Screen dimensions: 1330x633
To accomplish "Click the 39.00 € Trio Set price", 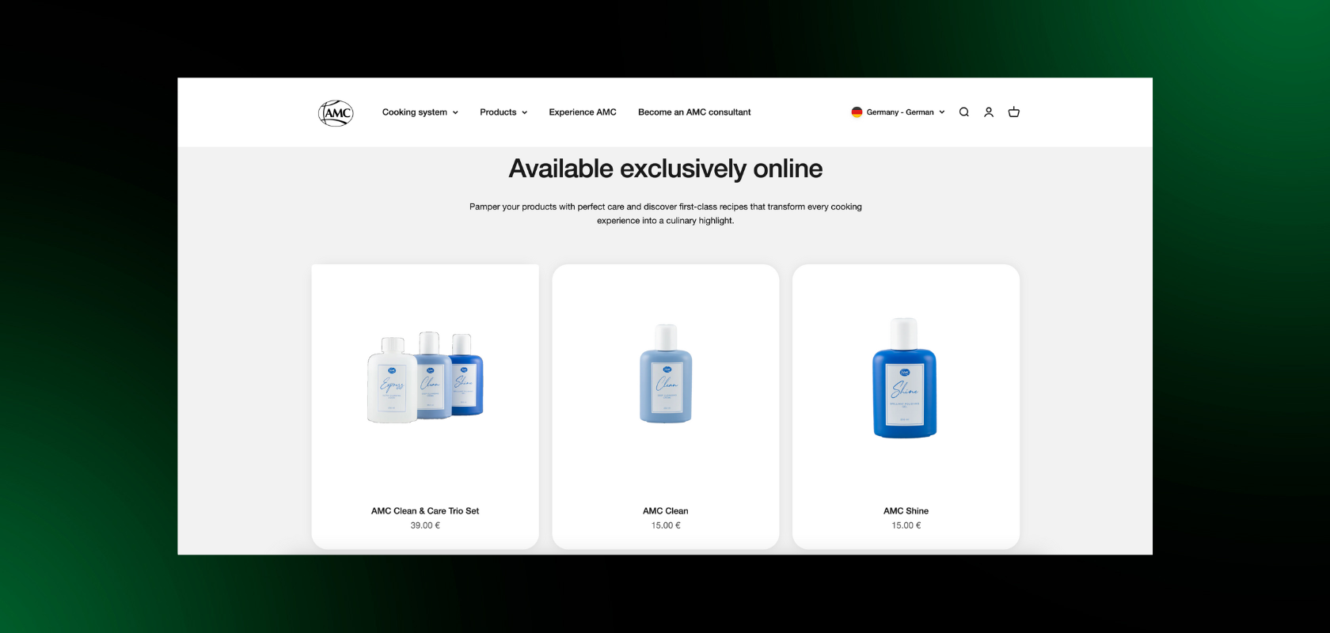I will [x=425, y=525].
